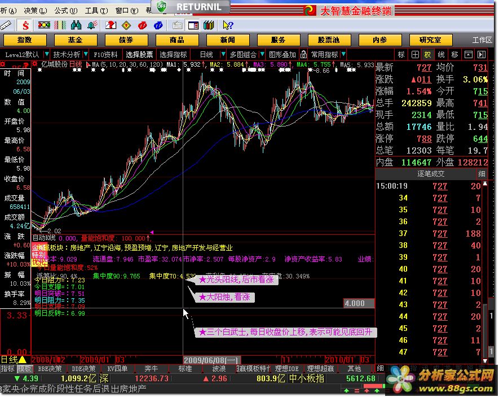Screen dimensions: 499x397
Task: Click the 选择股票 button
Action: pyautogui.click(x=139, y=54)
